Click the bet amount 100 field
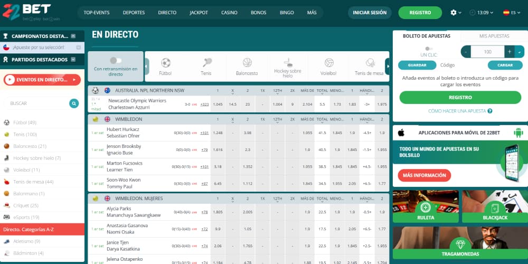Screen dimensions: 528x264 [x=487, y=52]
